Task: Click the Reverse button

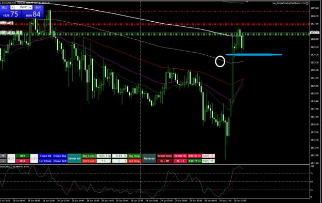Action: [x=149, y=159]
